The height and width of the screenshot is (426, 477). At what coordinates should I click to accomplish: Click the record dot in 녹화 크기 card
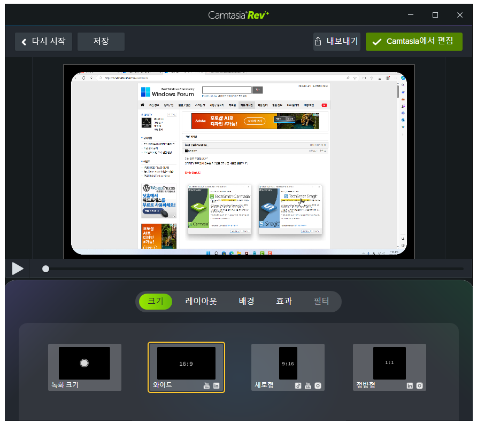(x=84, y=363)
